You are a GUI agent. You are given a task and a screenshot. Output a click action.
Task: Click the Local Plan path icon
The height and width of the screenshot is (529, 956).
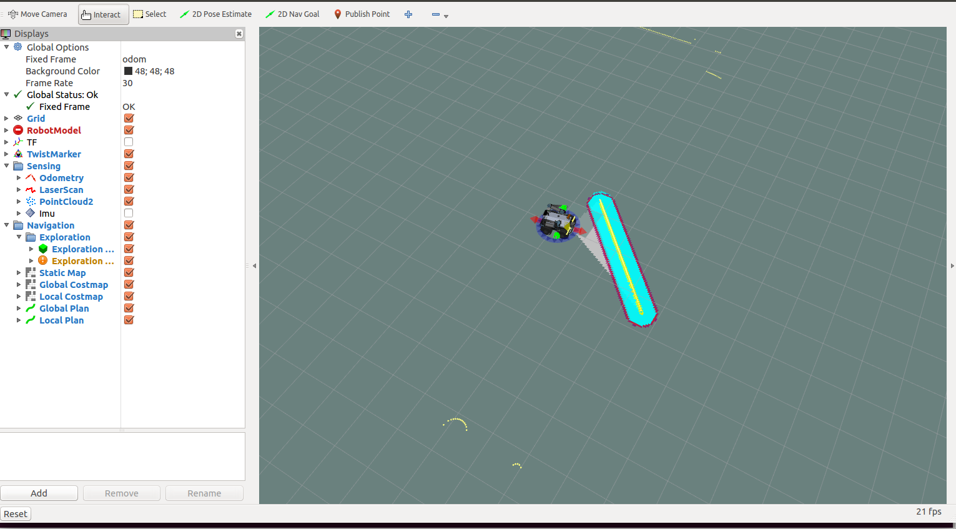point(31,320)
